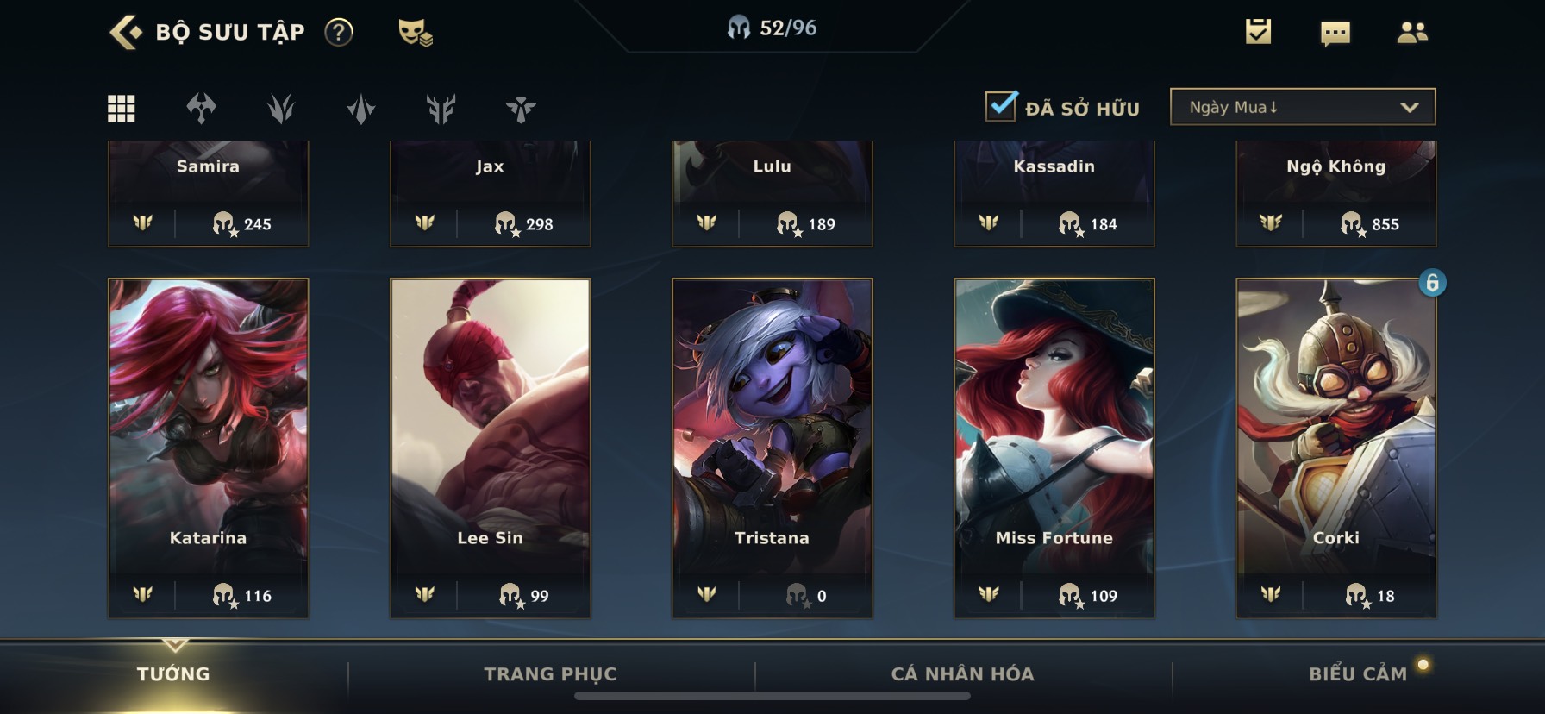Go back using the arrow beside BỘ SƯU TẬP
The width and height of the screenshot is (1545, 714).
(126, 32)
